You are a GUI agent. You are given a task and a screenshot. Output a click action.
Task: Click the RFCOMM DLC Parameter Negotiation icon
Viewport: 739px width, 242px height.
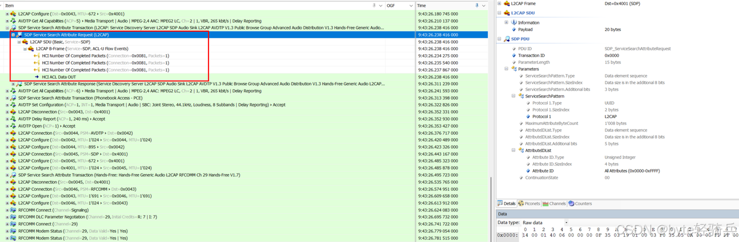point(13,217)
